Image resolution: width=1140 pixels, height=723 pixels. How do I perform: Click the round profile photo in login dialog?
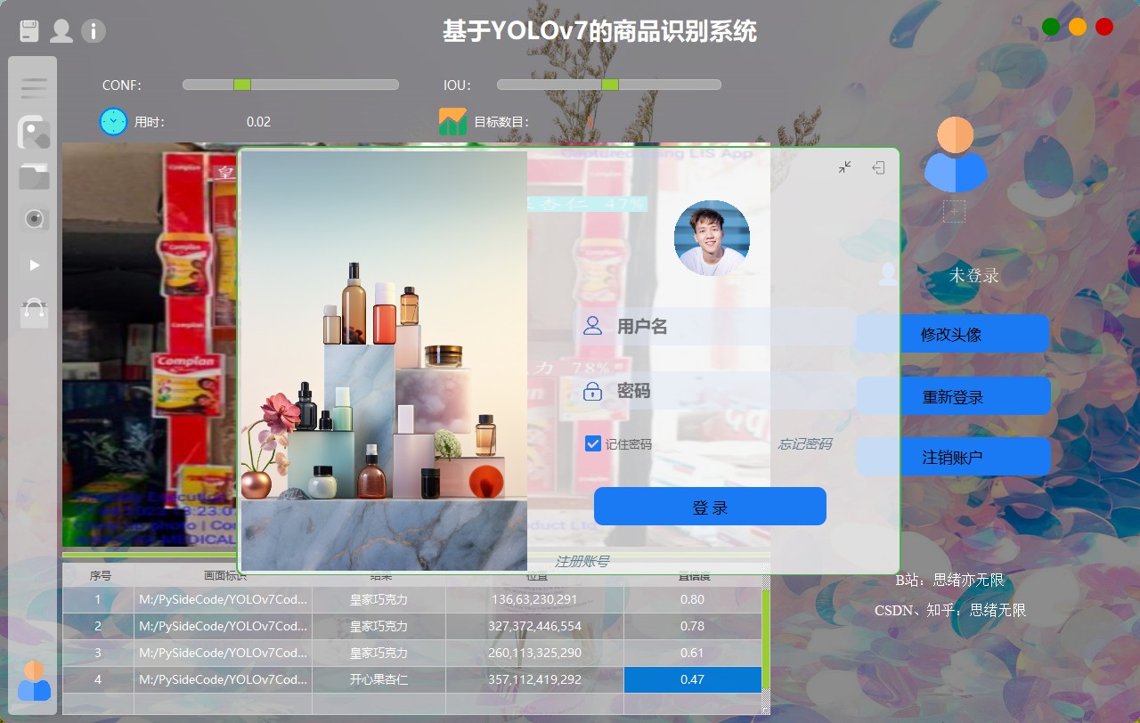tap(712, 238)
